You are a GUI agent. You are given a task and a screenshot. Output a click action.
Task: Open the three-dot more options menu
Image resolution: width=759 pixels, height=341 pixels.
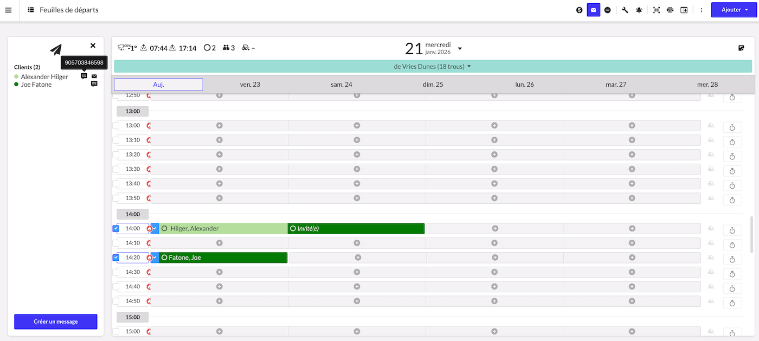click(x=702, y=10)
